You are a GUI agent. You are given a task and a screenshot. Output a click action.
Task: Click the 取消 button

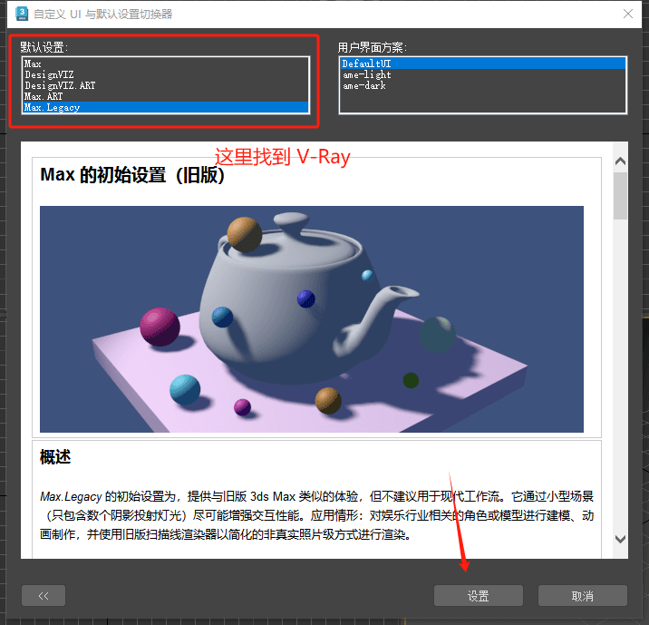coord(582,596)
